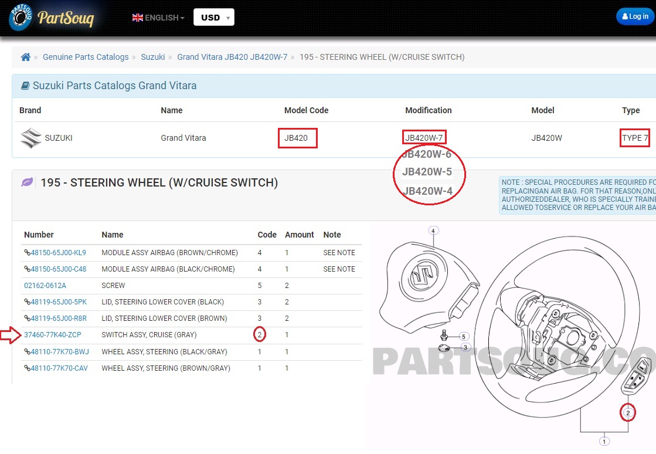
Task: Click the leaf icon beside section 195 title
Action: pos(27,182)
